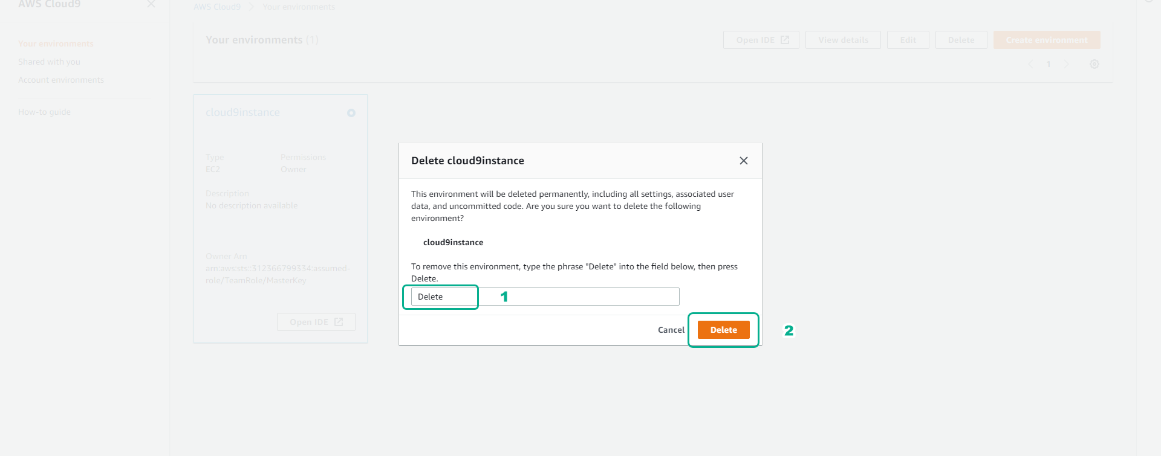This screenshot has width=1161, height=456.
Task: Cancel the delete dialog
Action: [x=671, y=330]
